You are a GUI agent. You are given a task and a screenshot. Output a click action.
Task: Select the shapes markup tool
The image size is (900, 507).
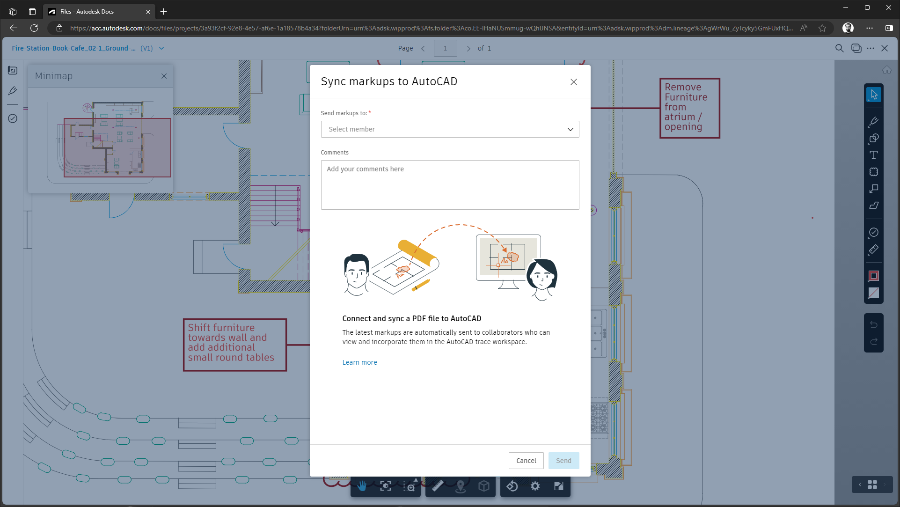(873, 138)
